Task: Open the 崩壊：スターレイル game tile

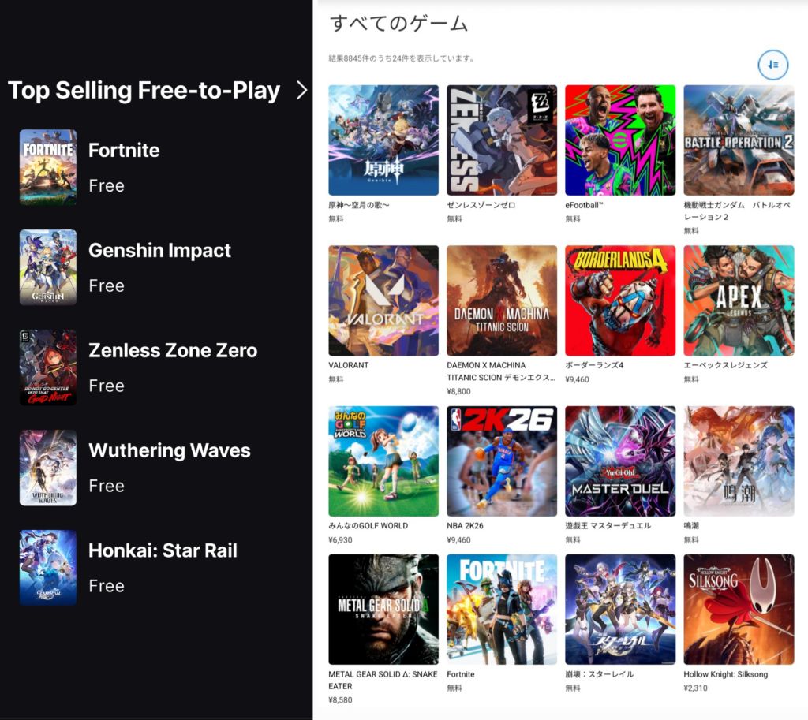Action: (x=620, y=610)
